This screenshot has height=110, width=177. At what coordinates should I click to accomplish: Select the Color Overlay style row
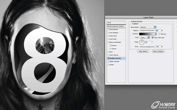click(x=116, y=55)
